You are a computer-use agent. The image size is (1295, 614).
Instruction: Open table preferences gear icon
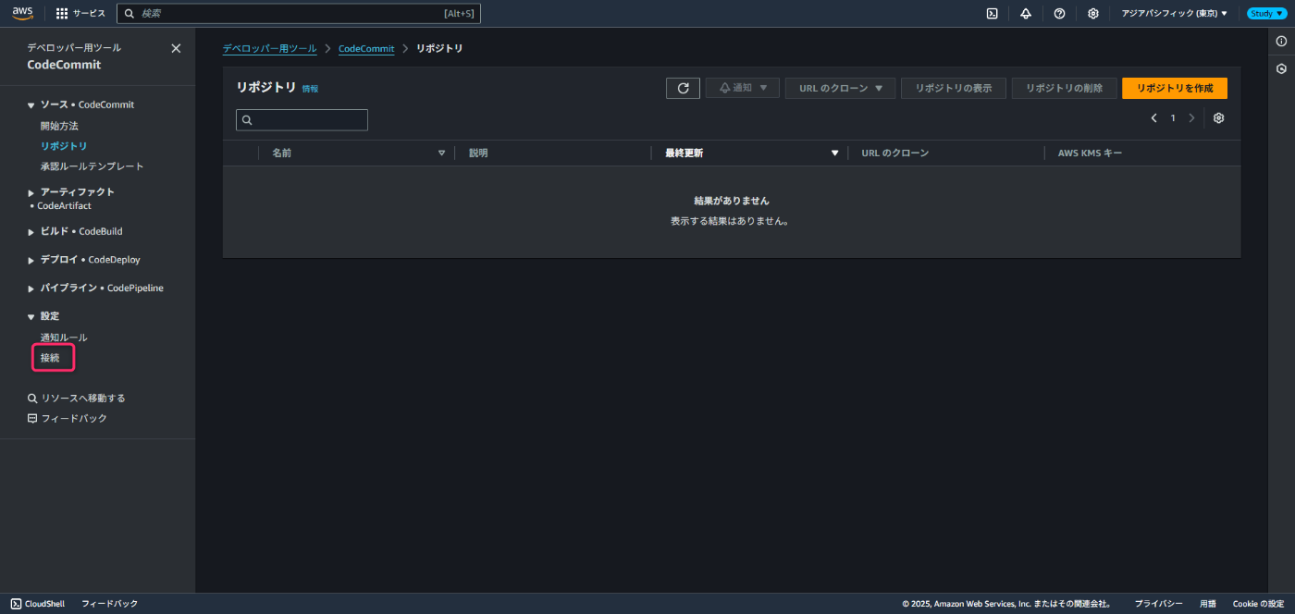pos(1219,118)
